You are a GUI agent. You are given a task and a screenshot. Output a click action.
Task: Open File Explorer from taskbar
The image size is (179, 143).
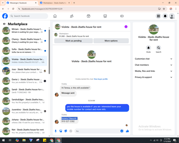pyautogui.click(x=24, y=140)
